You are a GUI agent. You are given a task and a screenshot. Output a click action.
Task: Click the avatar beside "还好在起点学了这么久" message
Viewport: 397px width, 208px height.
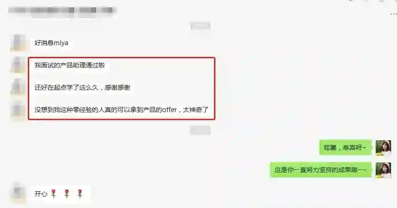18,87
